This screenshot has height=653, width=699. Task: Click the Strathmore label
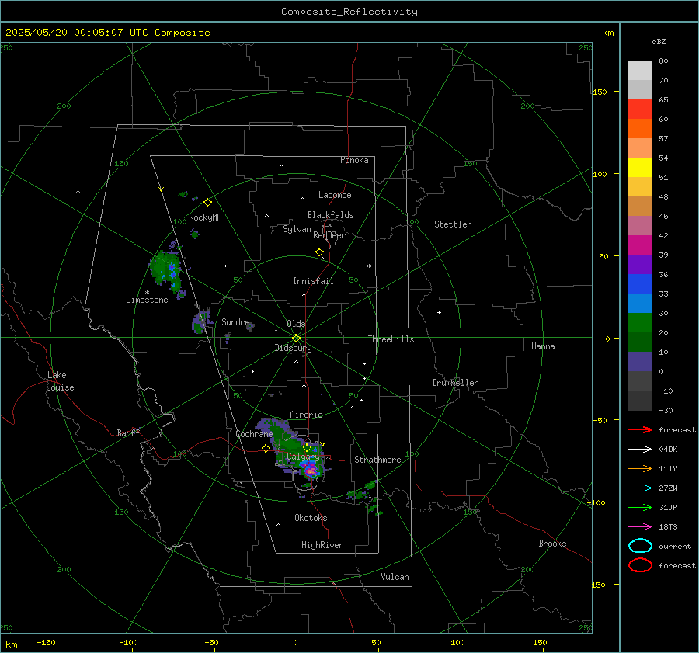(x=377, y=460)
